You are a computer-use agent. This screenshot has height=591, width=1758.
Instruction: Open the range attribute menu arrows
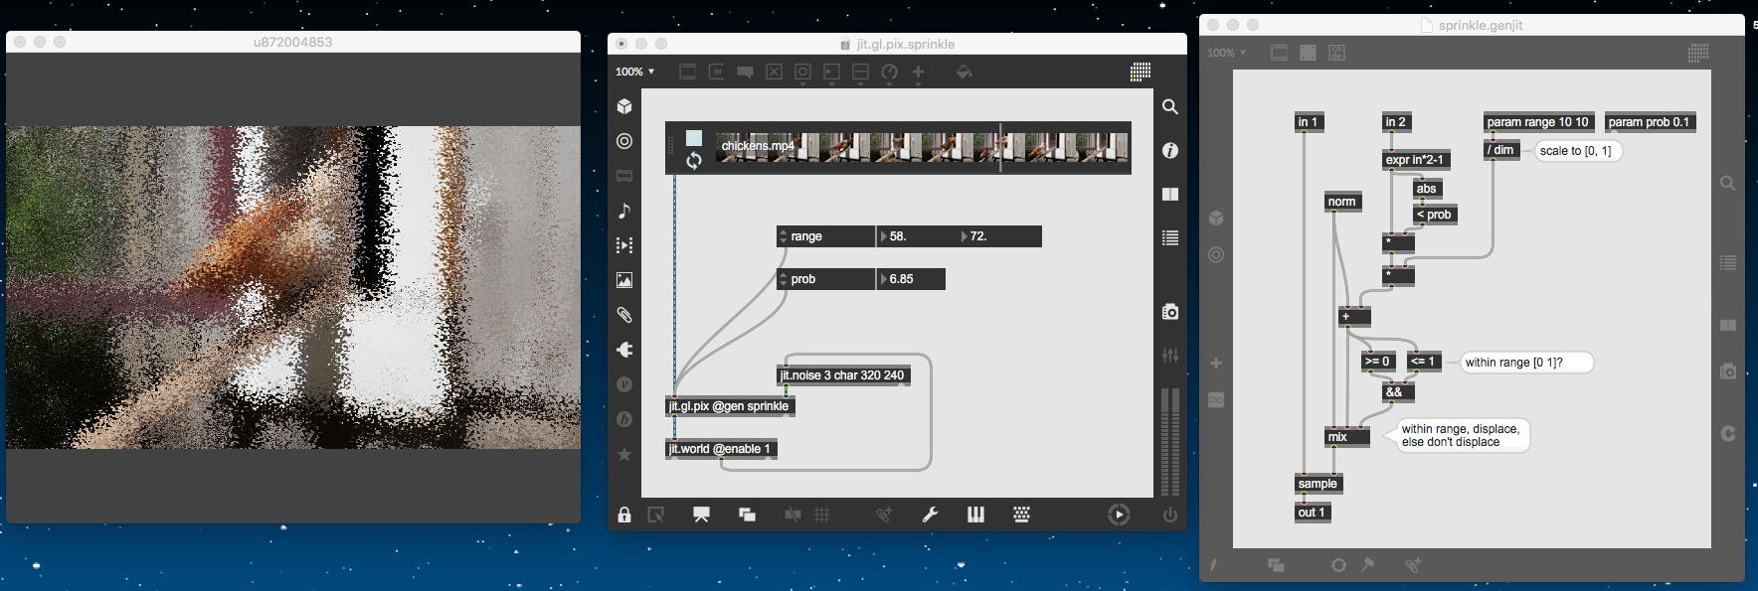point(783,236)
